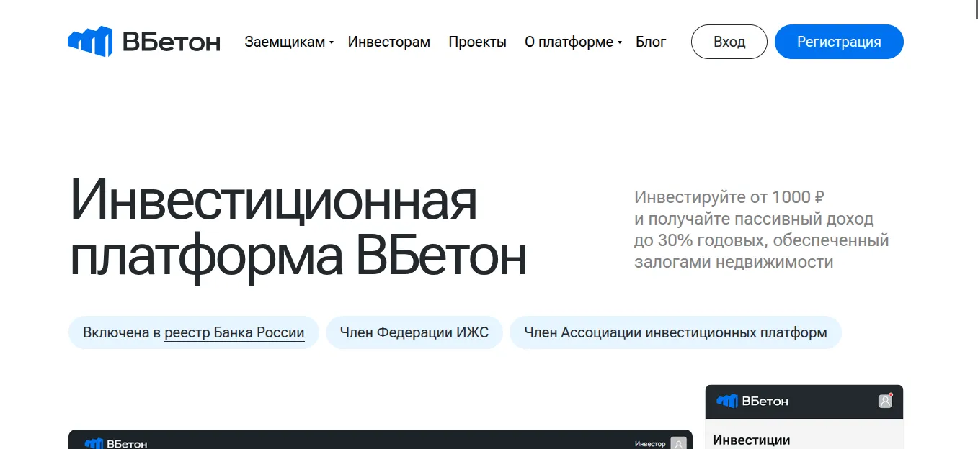
Task: Click the ВБетон logo in the dark desktop preview
Action: (x=116, y=443)
